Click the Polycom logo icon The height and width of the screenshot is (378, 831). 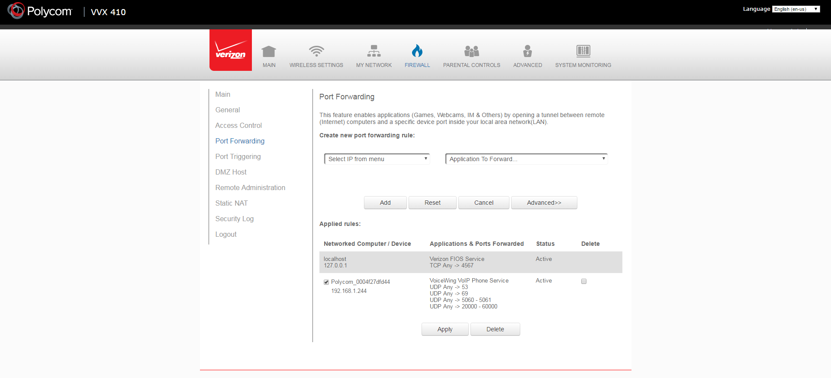coord(16,11)
